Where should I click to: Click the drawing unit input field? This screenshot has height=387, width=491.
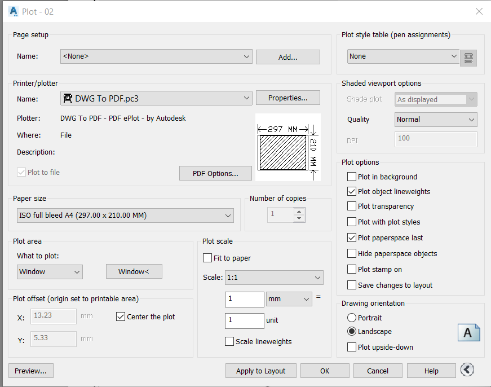(245, 321)
